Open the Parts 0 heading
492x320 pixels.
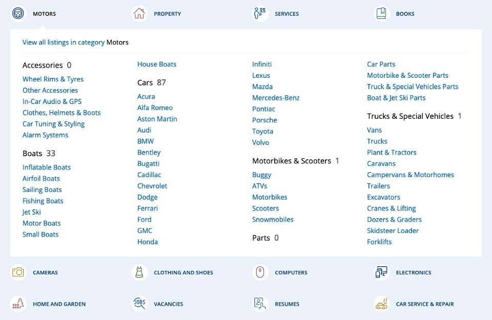pyautogui.click(x=265, y=238)
